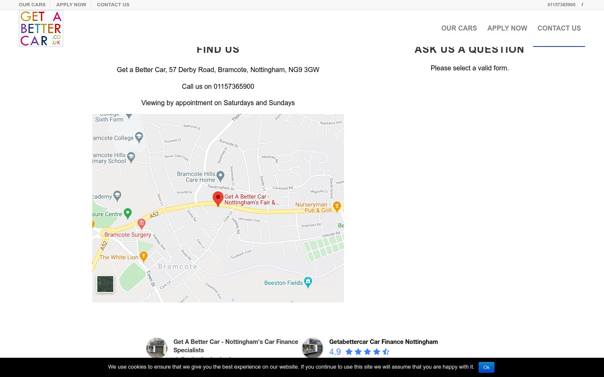Click the Getabettercar review profile photo
Screen dimensions: 604x377
pyautogui.click(x=312, y=348)
